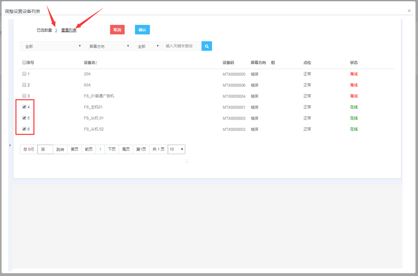Open the 屏幕方向 dropdown
The image size is (418, 276).
(108, 46)
